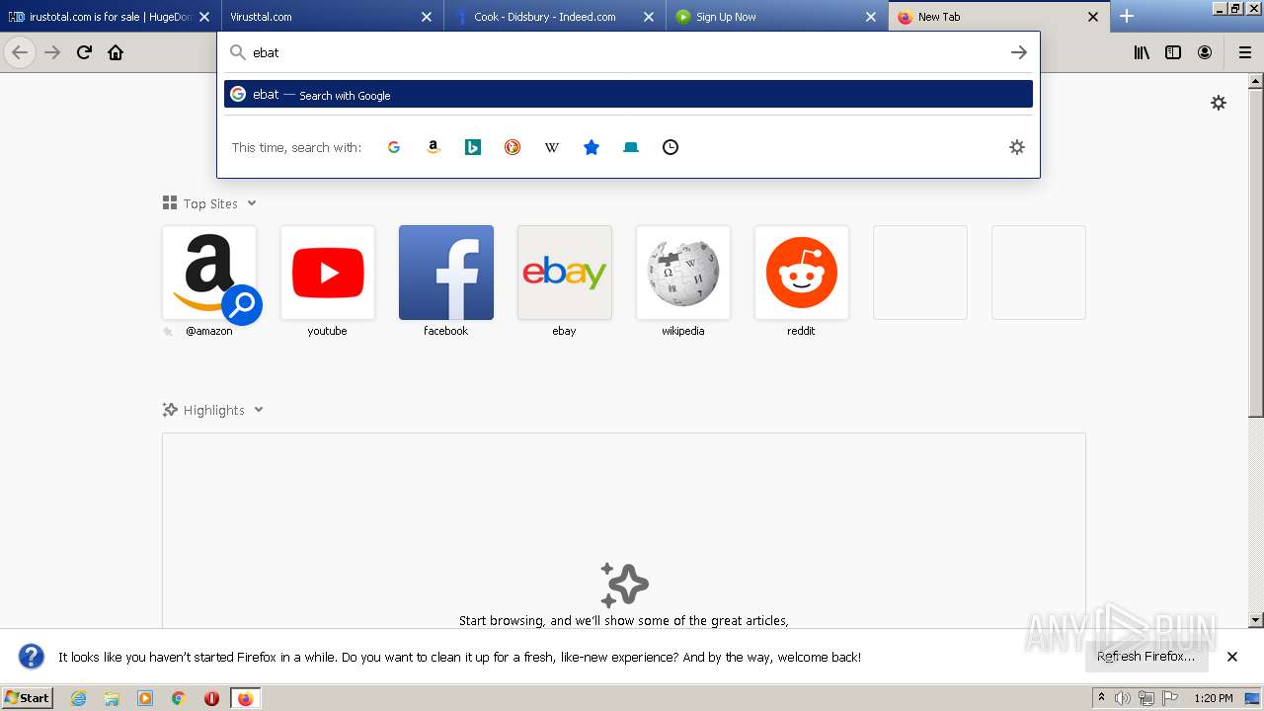The image size is (1264, 711).
Task: Open the Firefox account icon
Action: (x=1205, y=52)
